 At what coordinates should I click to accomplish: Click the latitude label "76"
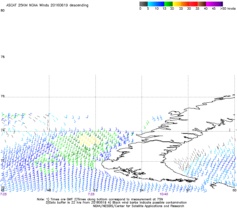(3, 96)
